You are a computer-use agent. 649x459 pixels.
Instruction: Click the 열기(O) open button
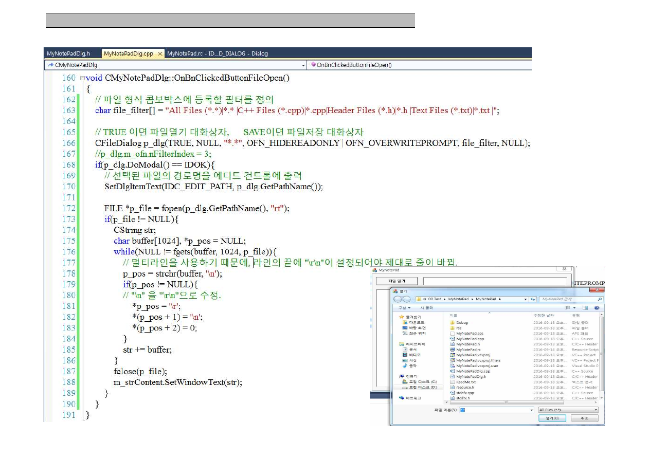point(552,418)
